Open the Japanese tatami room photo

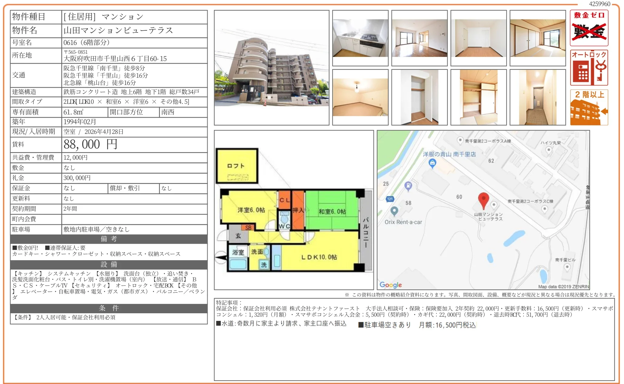538,38
